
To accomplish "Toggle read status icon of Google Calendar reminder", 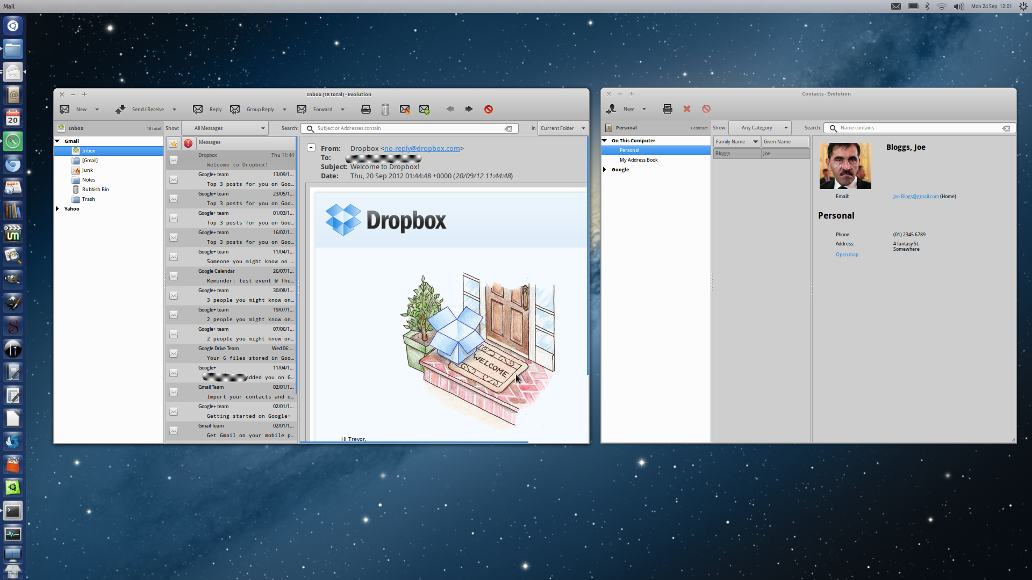I will click(x=174, y=276).
